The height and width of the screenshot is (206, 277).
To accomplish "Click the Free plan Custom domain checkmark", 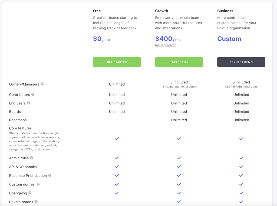I will pyautogui.click(x=117, y=184).
